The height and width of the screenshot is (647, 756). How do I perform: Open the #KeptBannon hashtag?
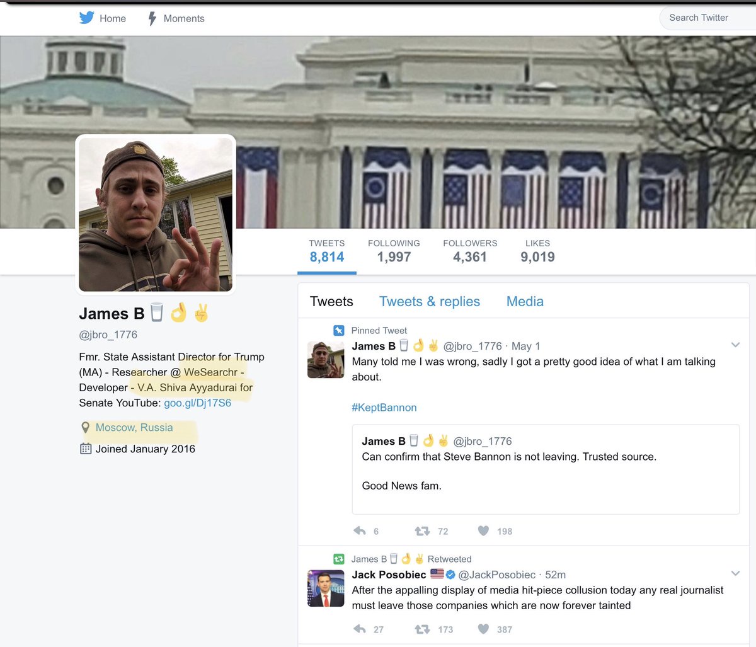(x=384, y=408)
